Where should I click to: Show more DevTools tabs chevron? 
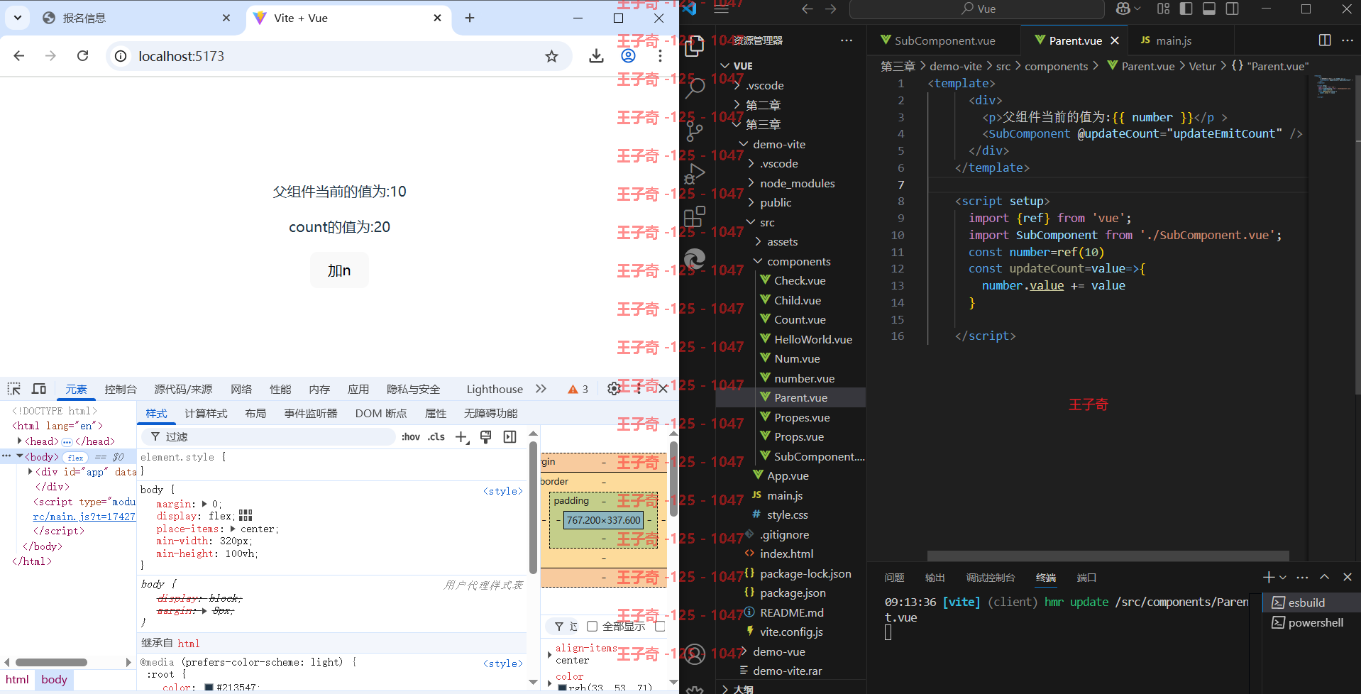tap(541, 389)
